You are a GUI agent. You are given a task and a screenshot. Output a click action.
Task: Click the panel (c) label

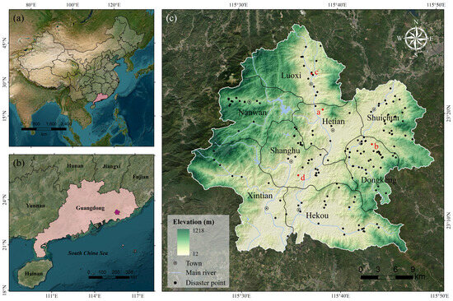pyautogui.click(x=171, y=18)
